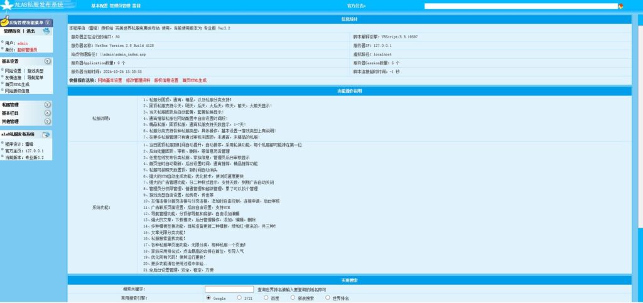
Task: Select the Google search engine radio
Action: tap(208, 298)
